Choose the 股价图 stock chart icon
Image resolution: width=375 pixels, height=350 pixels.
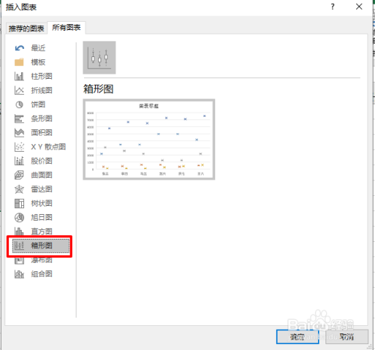(x=19, y=161)
